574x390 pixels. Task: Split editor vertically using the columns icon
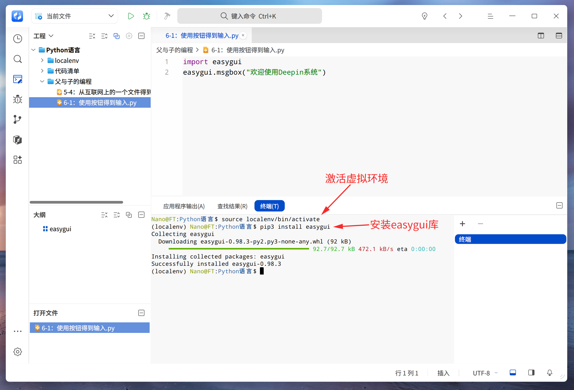pos(541,36)
